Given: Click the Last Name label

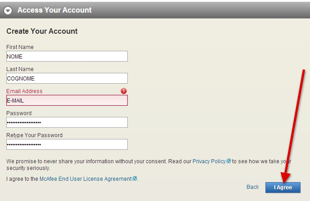Looking at the screenshot, I should click(20, 69).
